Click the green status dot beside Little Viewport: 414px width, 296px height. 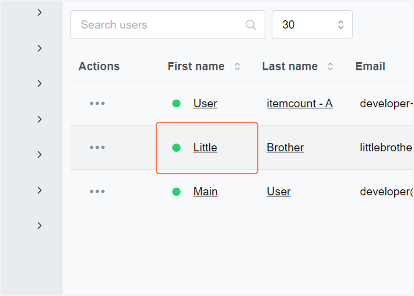(176, 148)
